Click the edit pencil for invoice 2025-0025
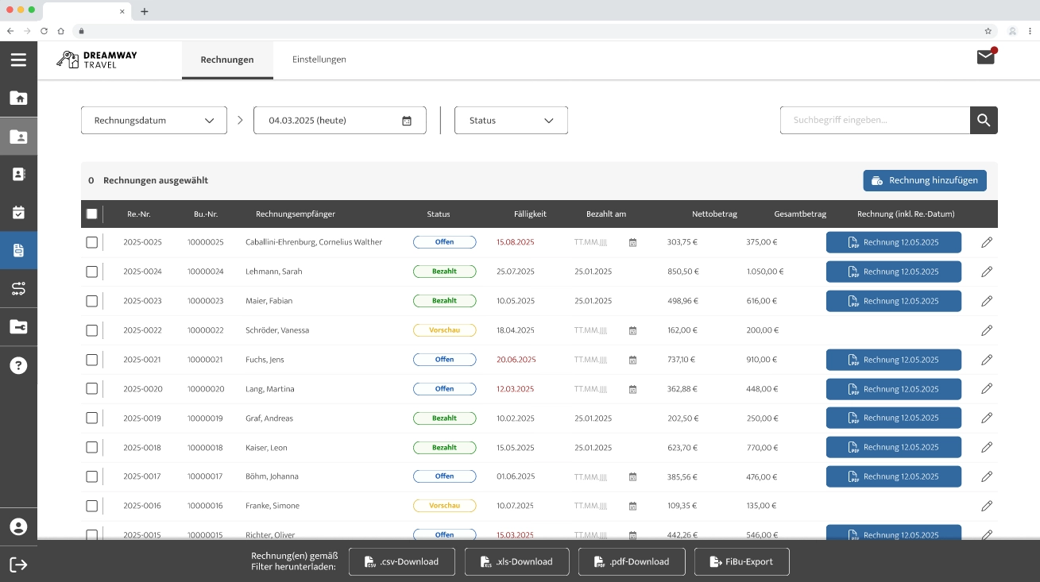This screenshot has width=1040, height=582. (x=987, y=242)
